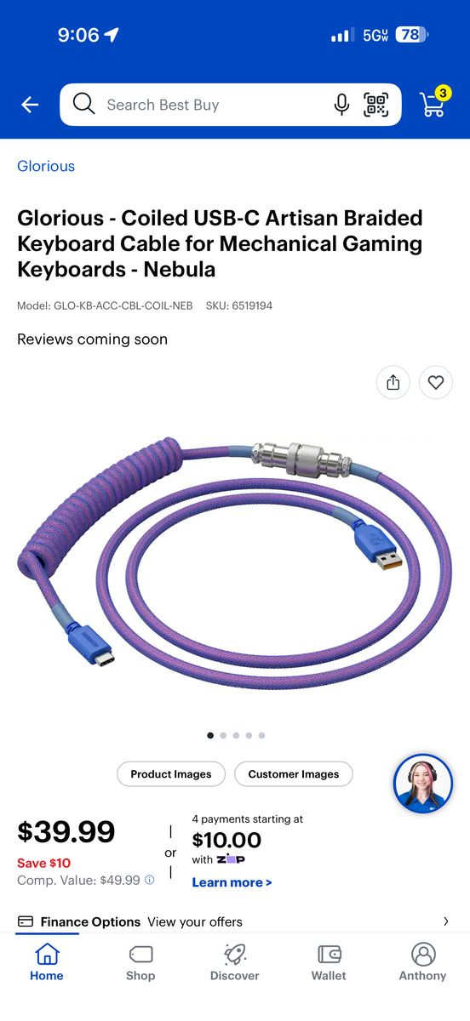Select the second image carousel dot
470x1021 pixels.
(223, 735)
